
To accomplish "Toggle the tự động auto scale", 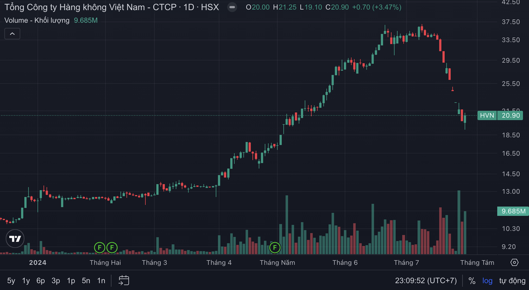I will [x=512, y=281].
